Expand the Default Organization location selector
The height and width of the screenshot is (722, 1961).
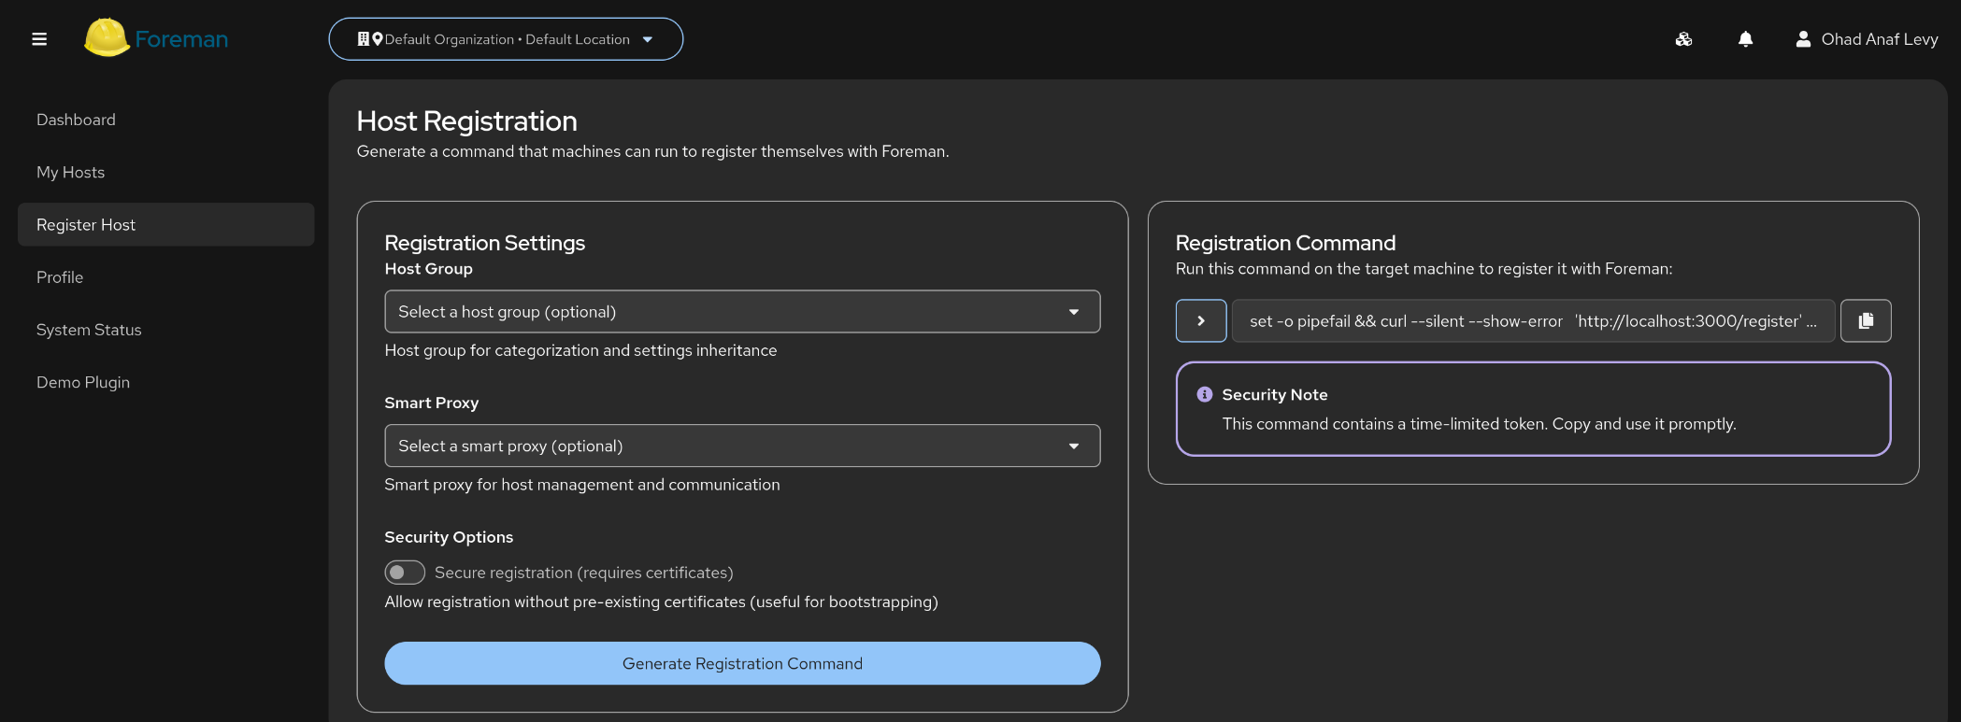coord(647,39)
